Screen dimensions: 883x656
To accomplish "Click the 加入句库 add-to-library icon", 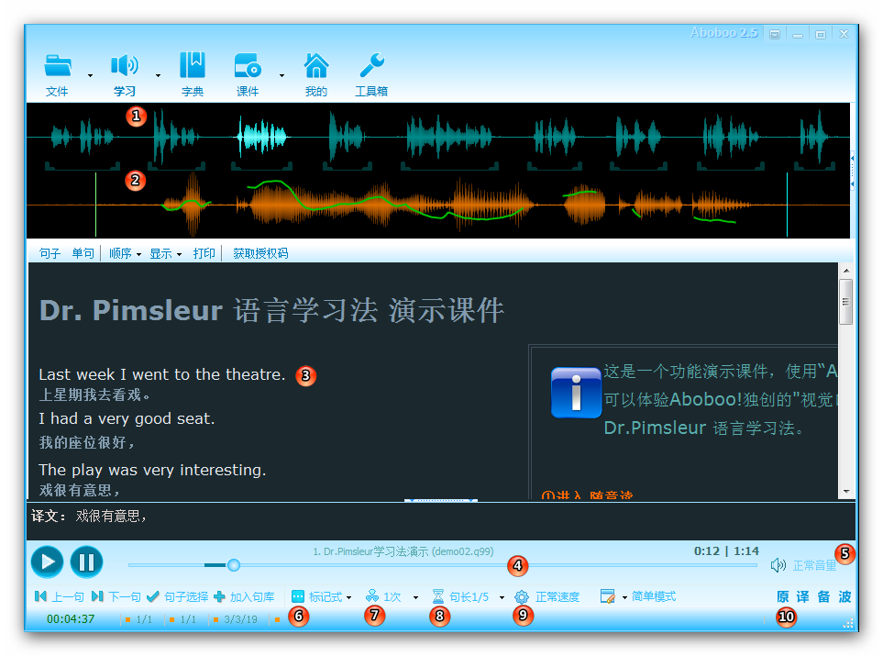I will tap(217, 596).
